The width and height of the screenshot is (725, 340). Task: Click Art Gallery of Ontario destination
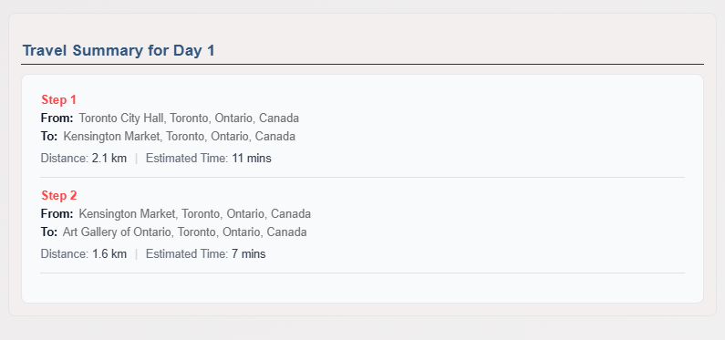pyautogui.click(x=184, y=232)
